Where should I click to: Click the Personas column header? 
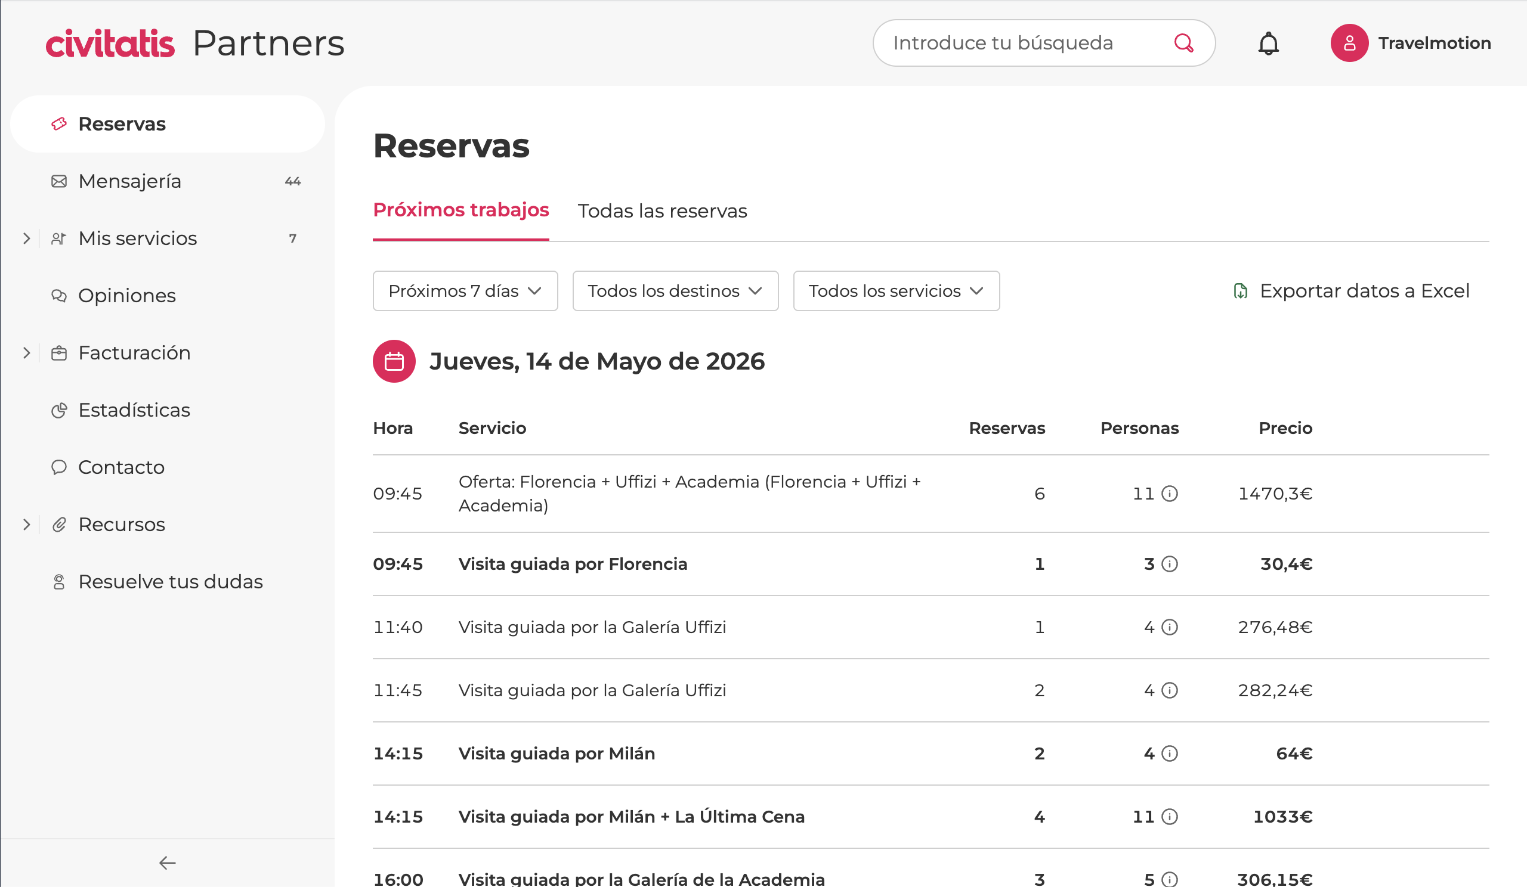(1139, 428)
